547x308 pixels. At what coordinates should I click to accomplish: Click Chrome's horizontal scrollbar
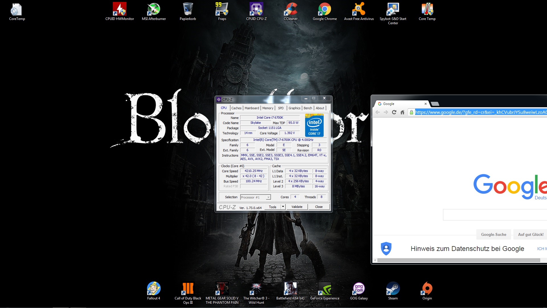click(459, 260)
